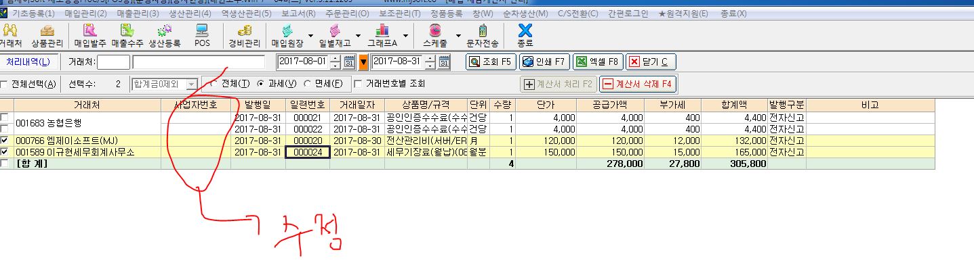Open the 기초등록(1) menu
The width and height of the screenshot is (974, 267).
[34, 14]
